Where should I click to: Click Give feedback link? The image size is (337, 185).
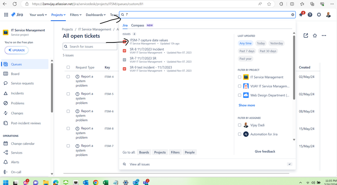coord(265,151)
